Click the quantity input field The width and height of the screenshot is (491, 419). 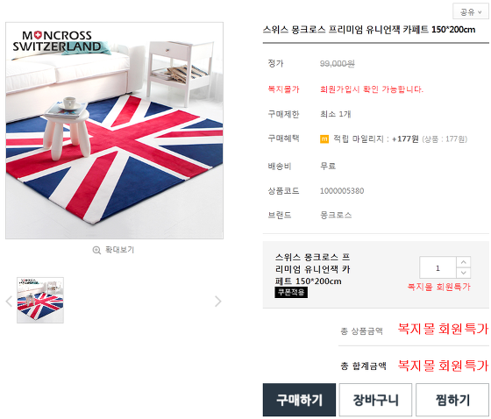[x=438, y=267]
